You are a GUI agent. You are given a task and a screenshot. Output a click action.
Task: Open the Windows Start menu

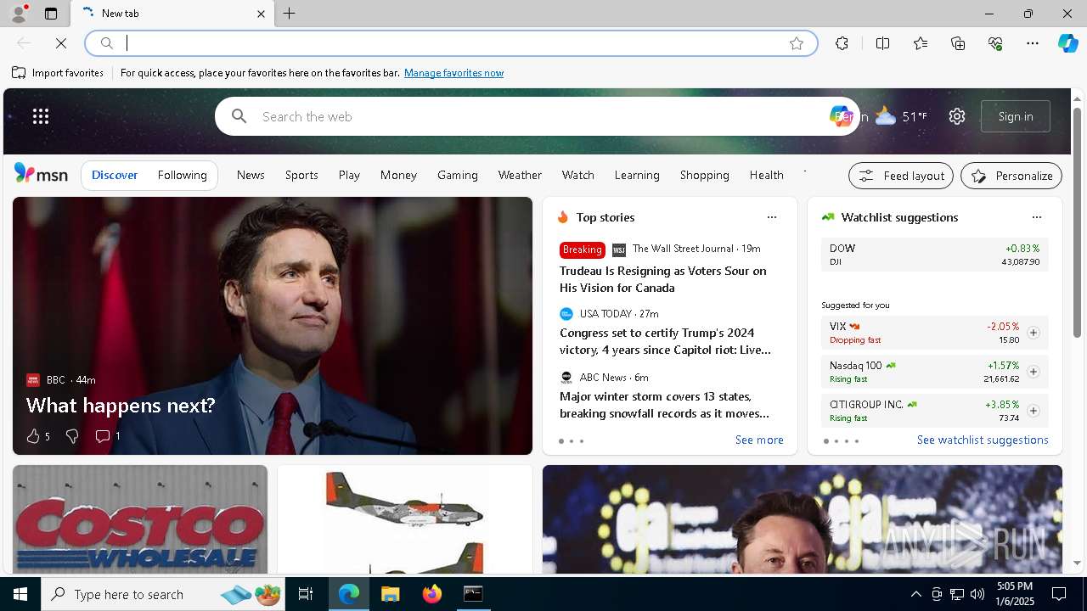[x=20, y=594]
